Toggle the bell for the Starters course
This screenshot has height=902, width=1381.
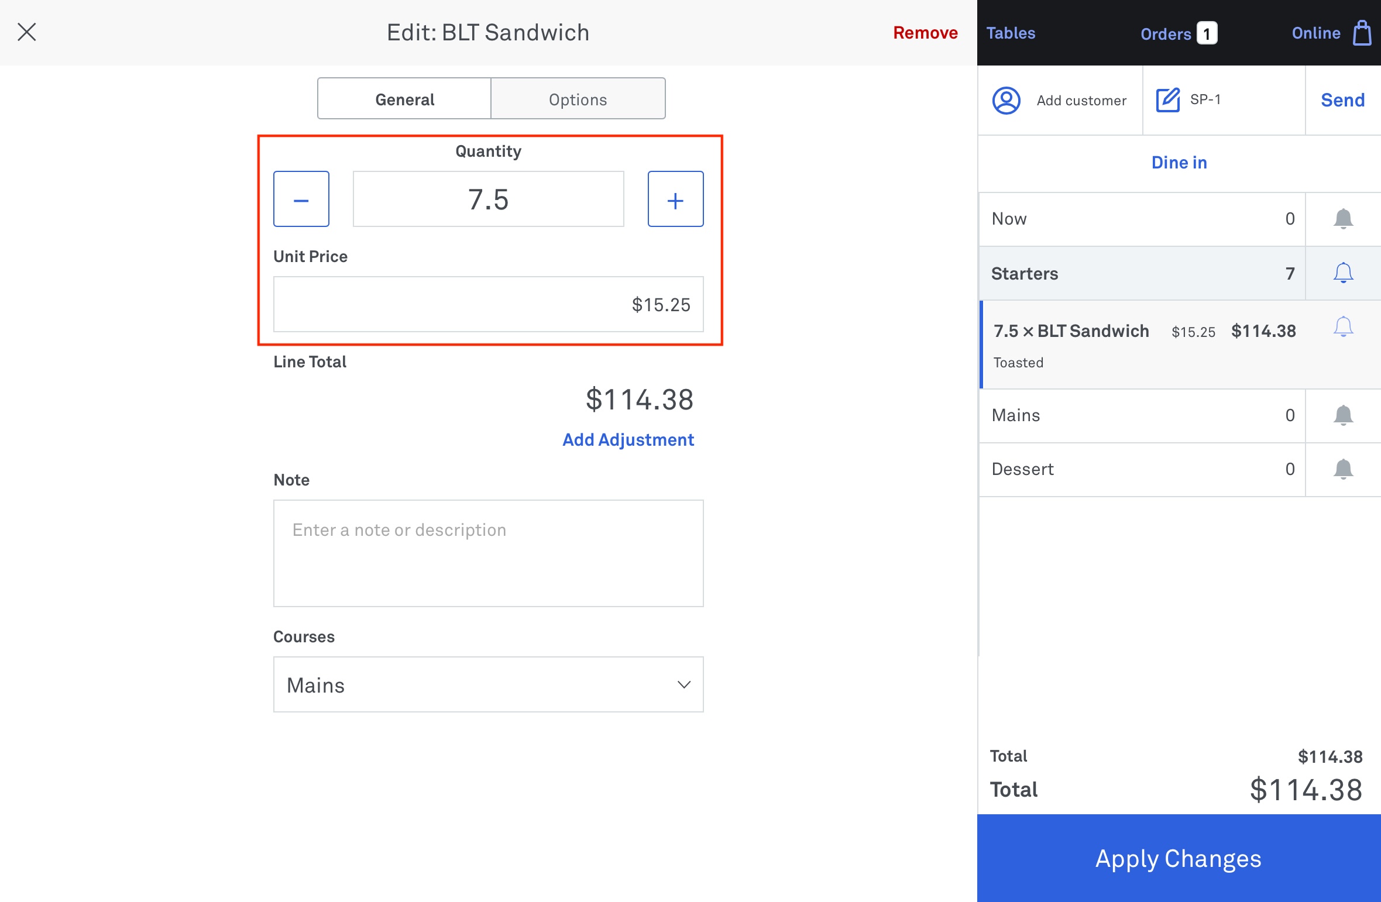coord(1343,273)
